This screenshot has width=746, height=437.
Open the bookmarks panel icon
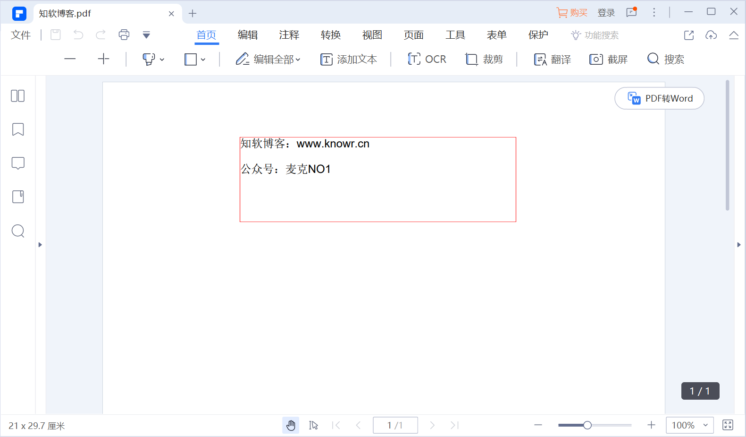point(18,129)
